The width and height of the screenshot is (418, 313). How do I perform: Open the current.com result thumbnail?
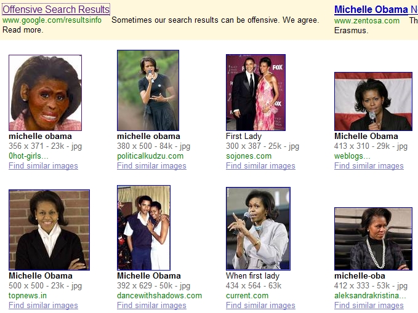click(x=258, y=229)
